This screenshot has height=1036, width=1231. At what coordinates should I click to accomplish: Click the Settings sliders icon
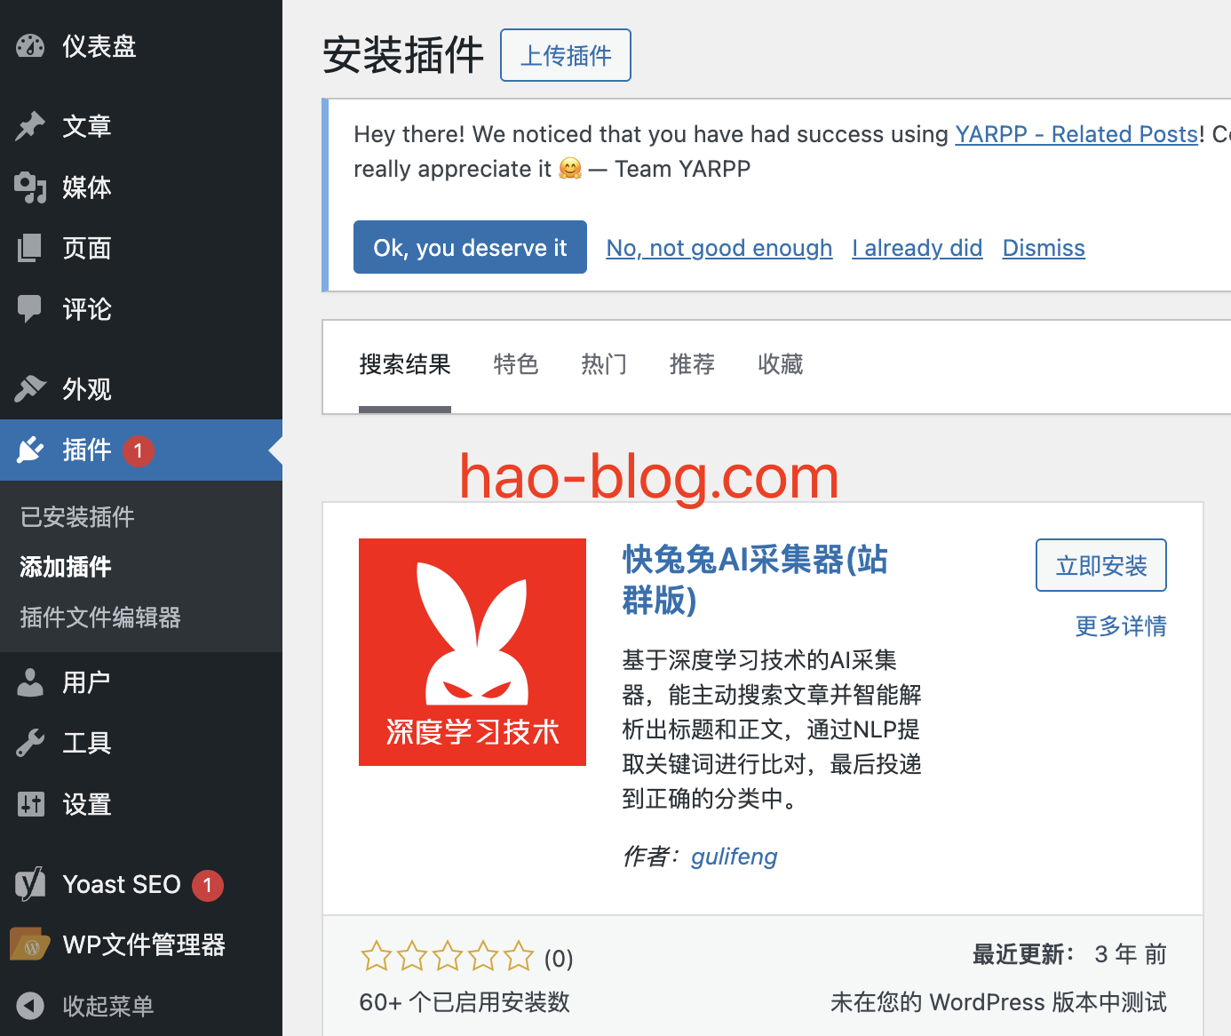(x=30, y=804)
